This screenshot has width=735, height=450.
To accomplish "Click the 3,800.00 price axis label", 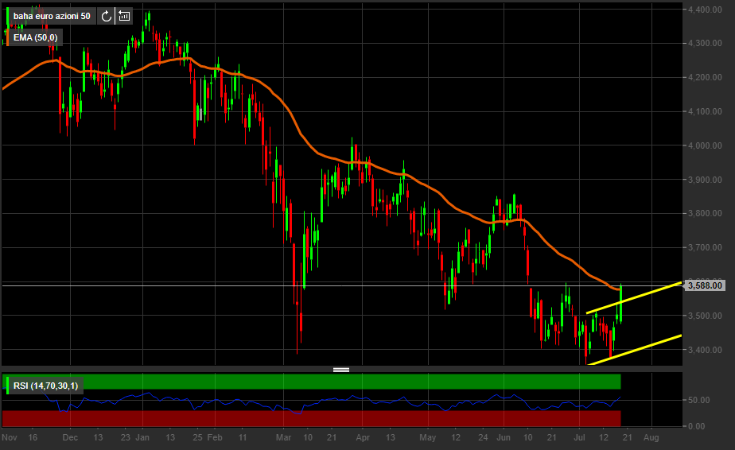I will [705, 213].
